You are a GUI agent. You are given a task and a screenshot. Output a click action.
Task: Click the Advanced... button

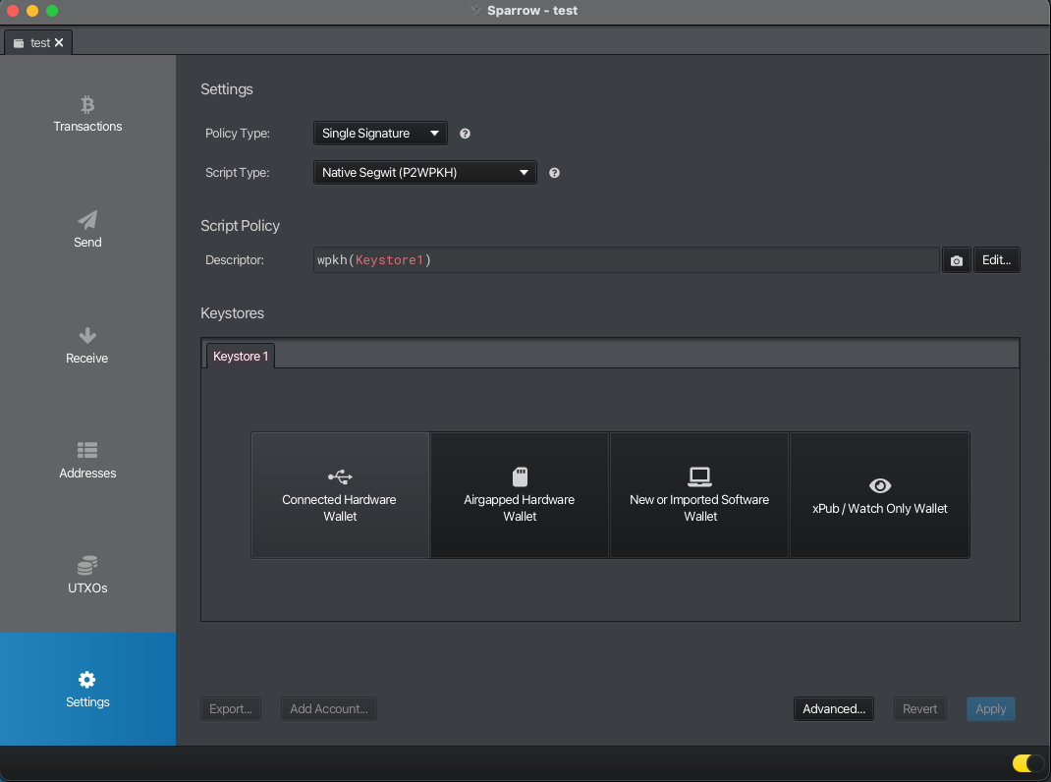point(834,709)
